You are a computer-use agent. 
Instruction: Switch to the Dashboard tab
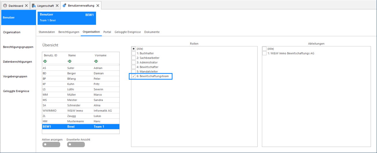tap(16, 6)
